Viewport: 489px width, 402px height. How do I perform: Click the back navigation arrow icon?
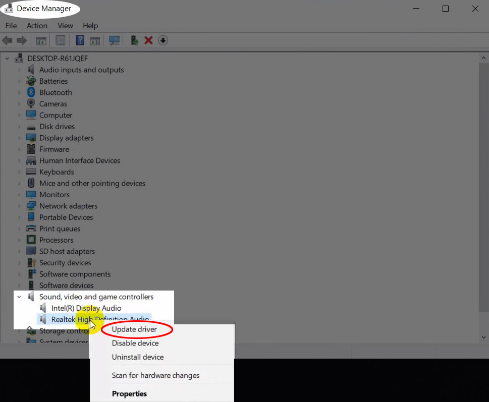(8, 40)
